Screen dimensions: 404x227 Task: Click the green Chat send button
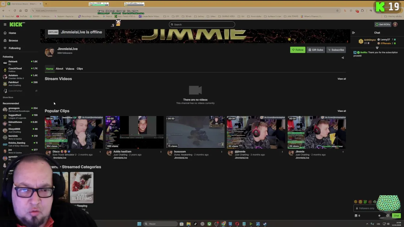coord(396,216)
